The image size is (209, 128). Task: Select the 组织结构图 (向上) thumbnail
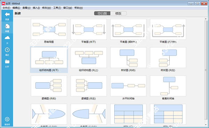(88, 58)
